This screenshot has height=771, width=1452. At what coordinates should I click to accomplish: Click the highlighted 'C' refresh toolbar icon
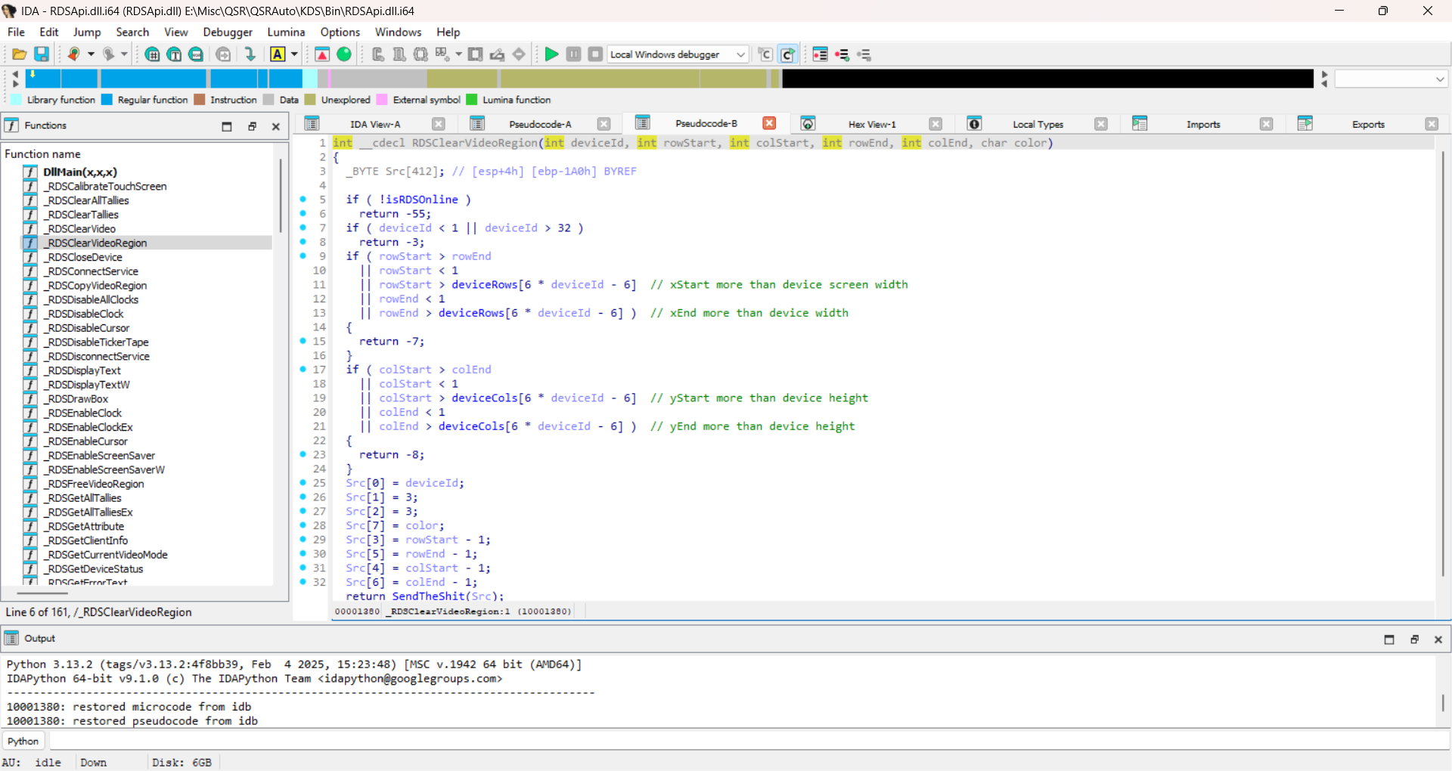(x=787, y=54)
